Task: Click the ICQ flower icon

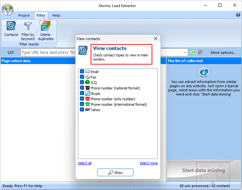Action: click(x=87, y=82)
